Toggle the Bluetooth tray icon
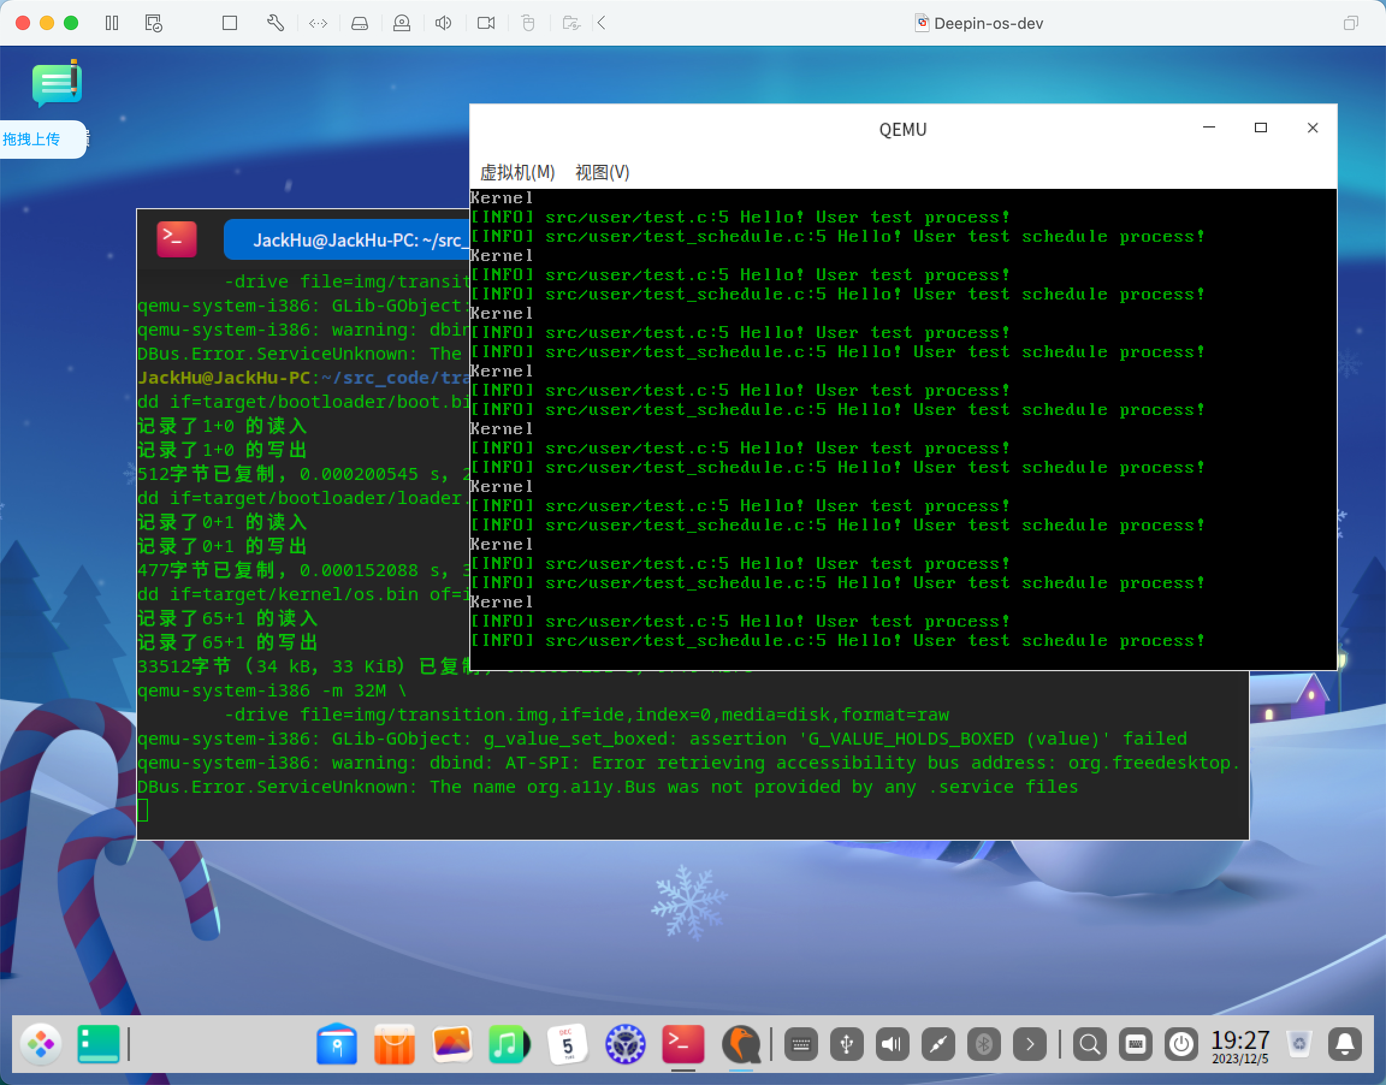The height and width of the screenshot is (1085, 1386). click(984, 1044)
